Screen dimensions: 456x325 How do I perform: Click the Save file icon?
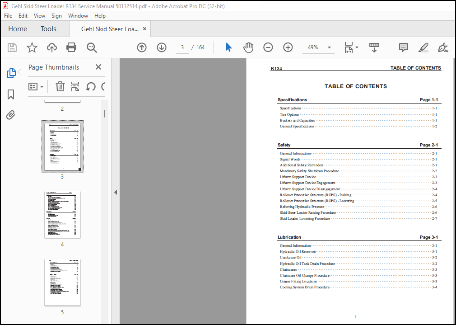click(x=12, y=47)
